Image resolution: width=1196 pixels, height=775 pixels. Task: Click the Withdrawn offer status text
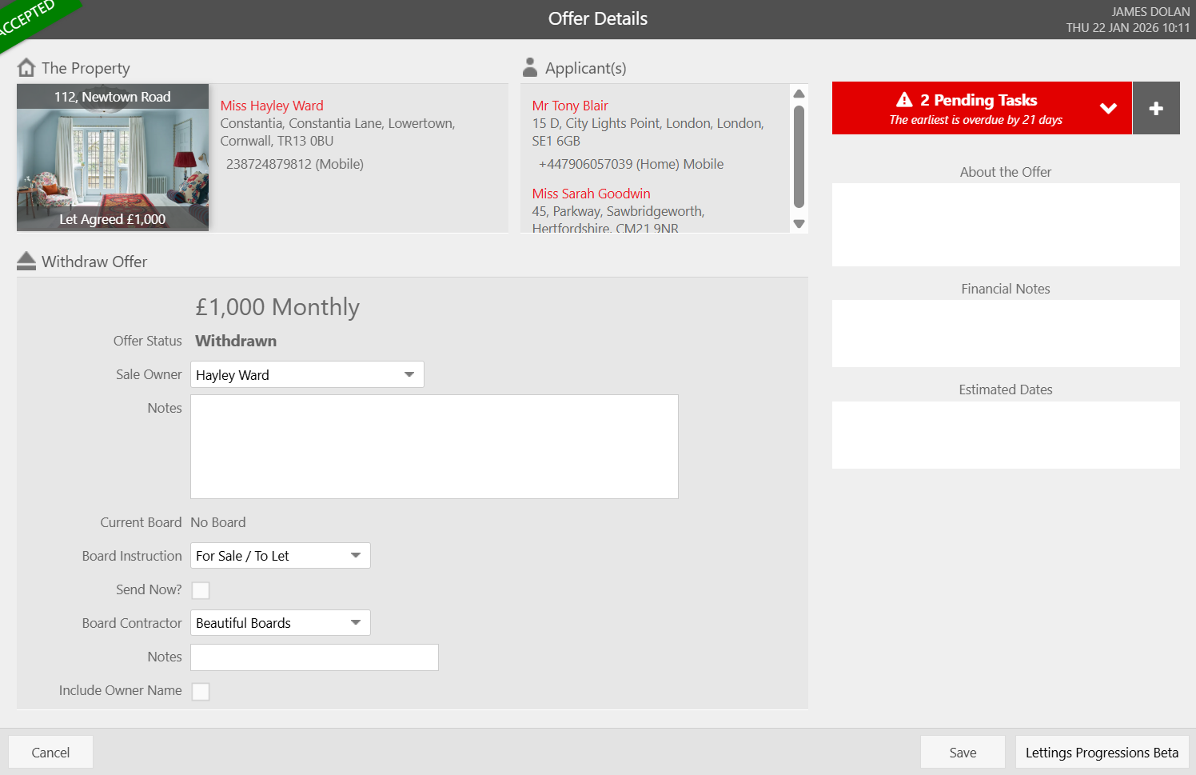click(x=236, y=341)
